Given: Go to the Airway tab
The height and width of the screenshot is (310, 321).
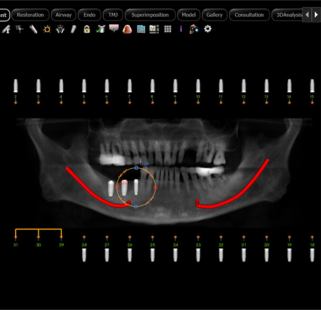Looking at the screenshot, I should (64, 15).
